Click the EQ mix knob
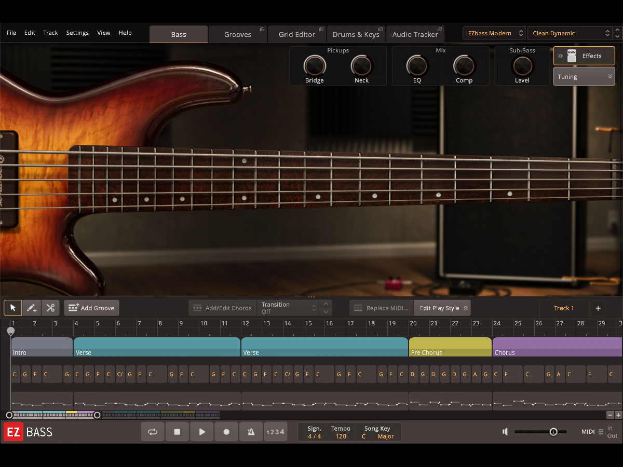Image resolution: width=623 pixels, height=467 pixels. pos(417,66)
